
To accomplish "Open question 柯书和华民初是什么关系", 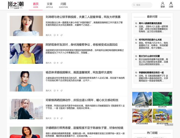I will 150,40.
